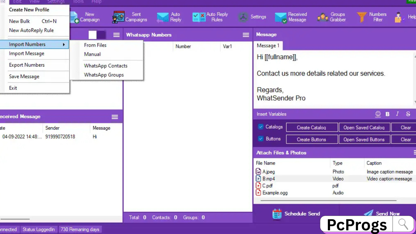Viewport: 416px width, 234px height.
Task: Click the Sender column header
Action: click(52, 128)
